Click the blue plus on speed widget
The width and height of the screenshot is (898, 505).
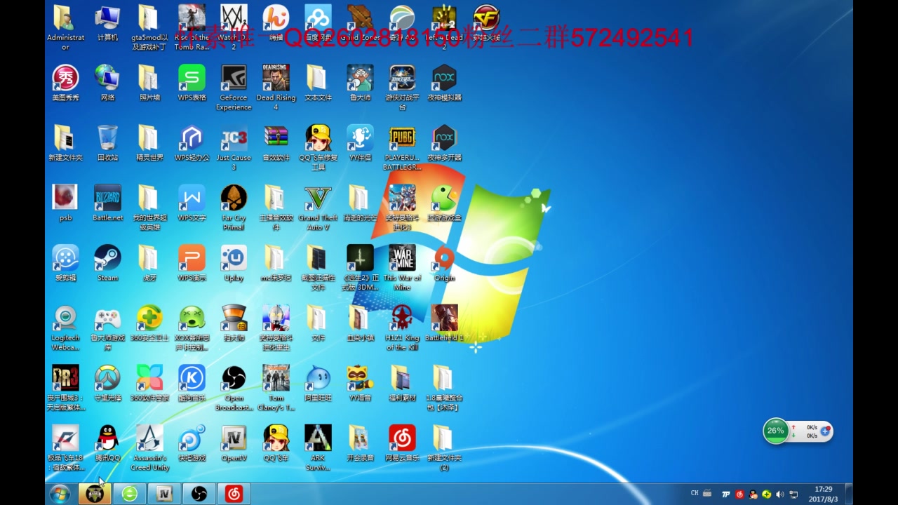coord(826,431)
